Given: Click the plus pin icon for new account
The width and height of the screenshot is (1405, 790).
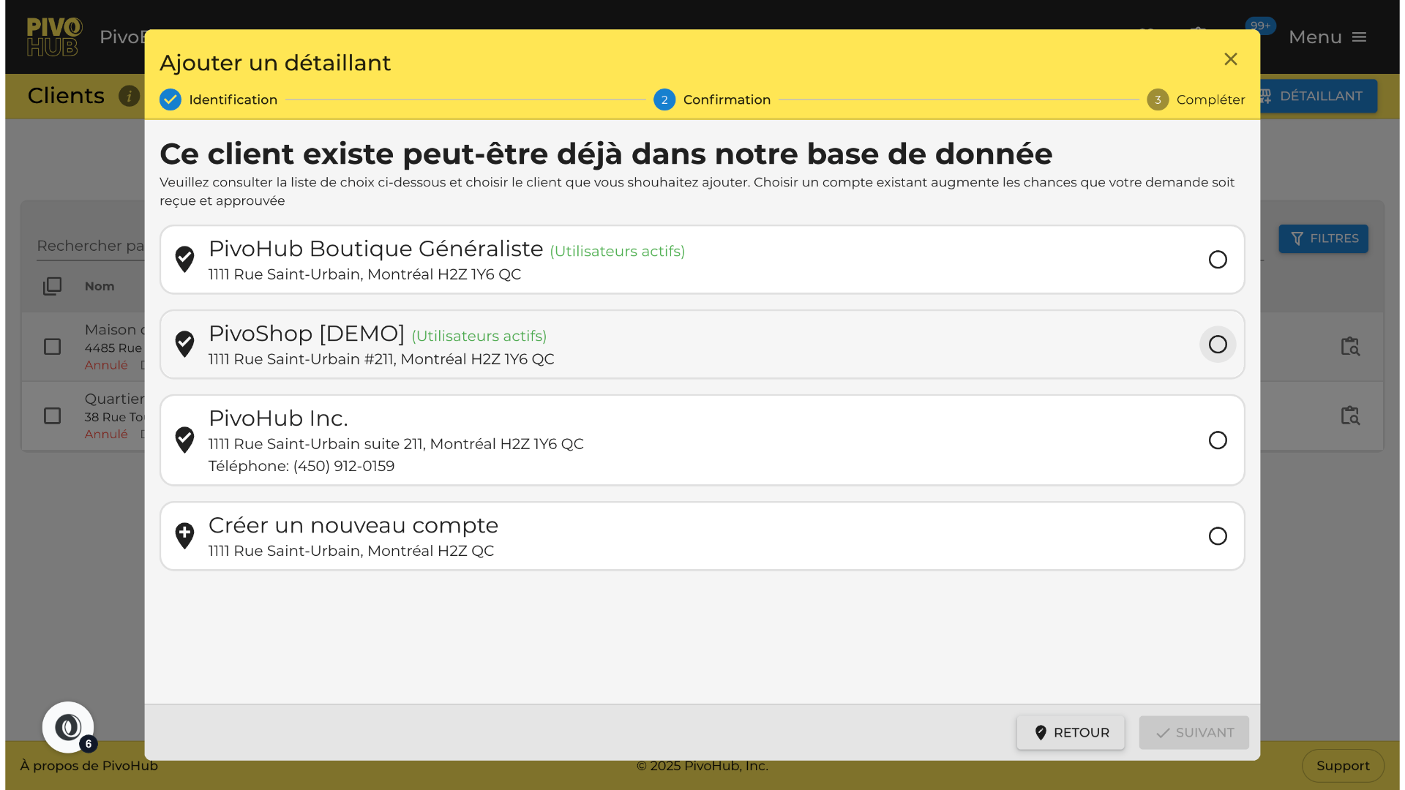Looking at the screenshot, I should click(185, 536).
